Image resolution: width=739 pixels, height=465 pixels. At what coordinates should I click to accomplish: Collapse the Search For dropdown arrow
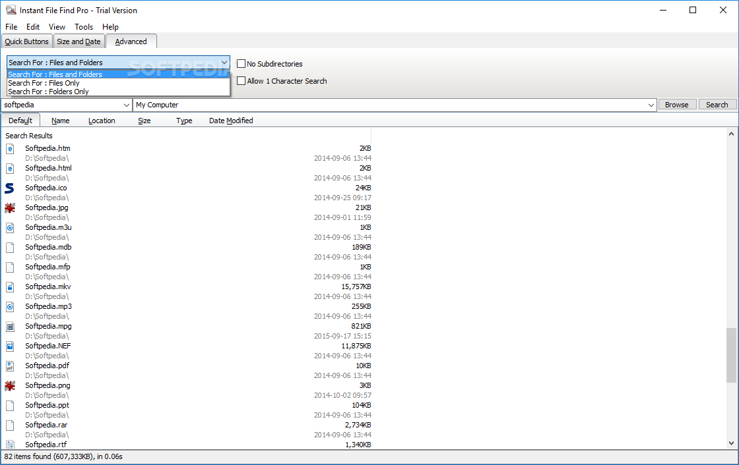[x=224, y=63]
